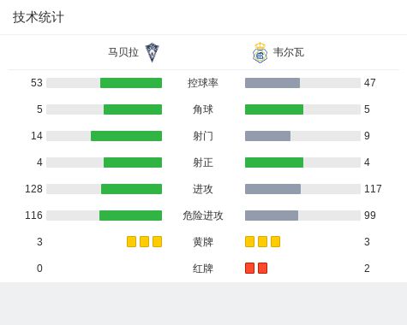Image resolution: width=407 pixels, height=325 pixels.
Task: Click 韦尔瓦's first red card icon
Action: pos(249,268)
